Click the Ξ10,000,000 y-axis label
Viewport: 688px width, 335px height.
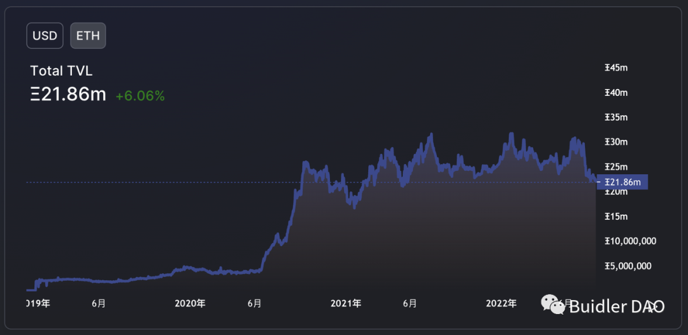click(x=631, y=241)
